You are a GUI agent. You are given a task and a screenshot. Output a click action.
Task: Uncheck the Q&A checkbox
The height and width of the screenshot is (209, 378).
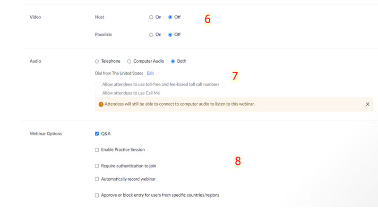click(97, 134)
